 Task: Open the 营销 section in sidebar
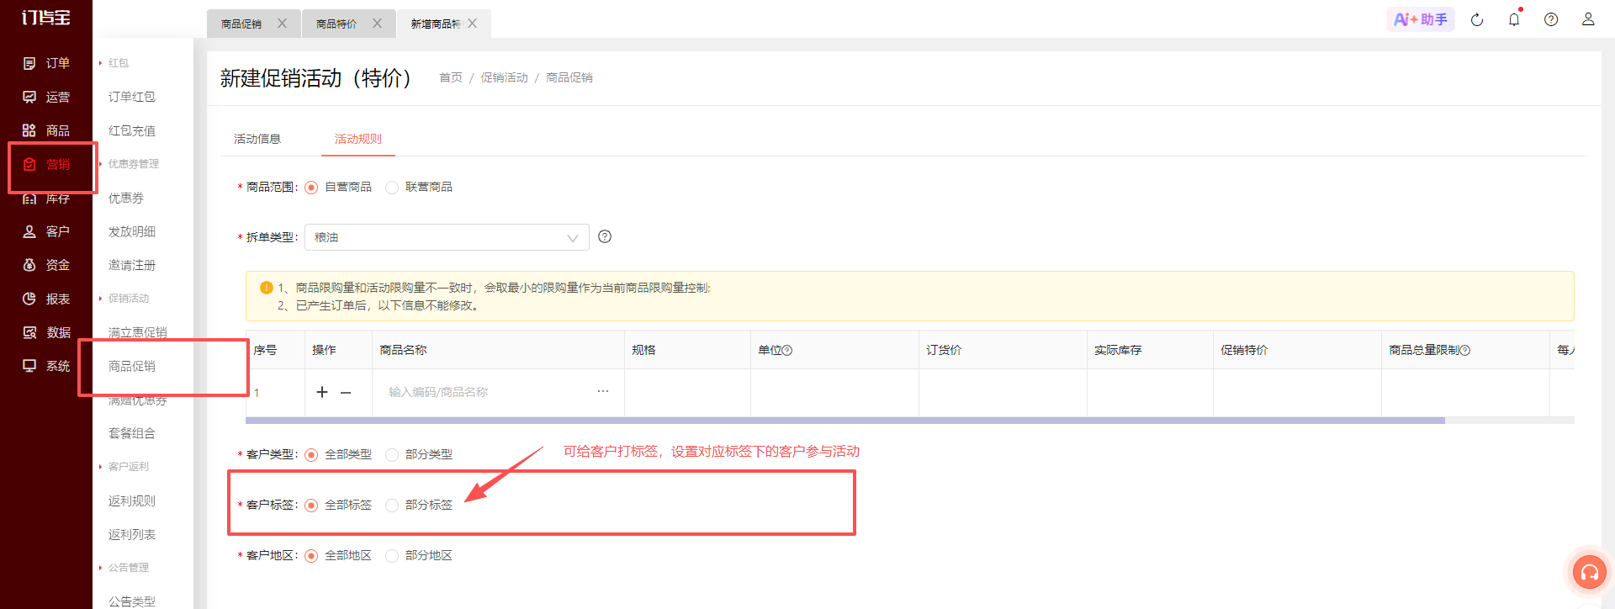point(46,164)
